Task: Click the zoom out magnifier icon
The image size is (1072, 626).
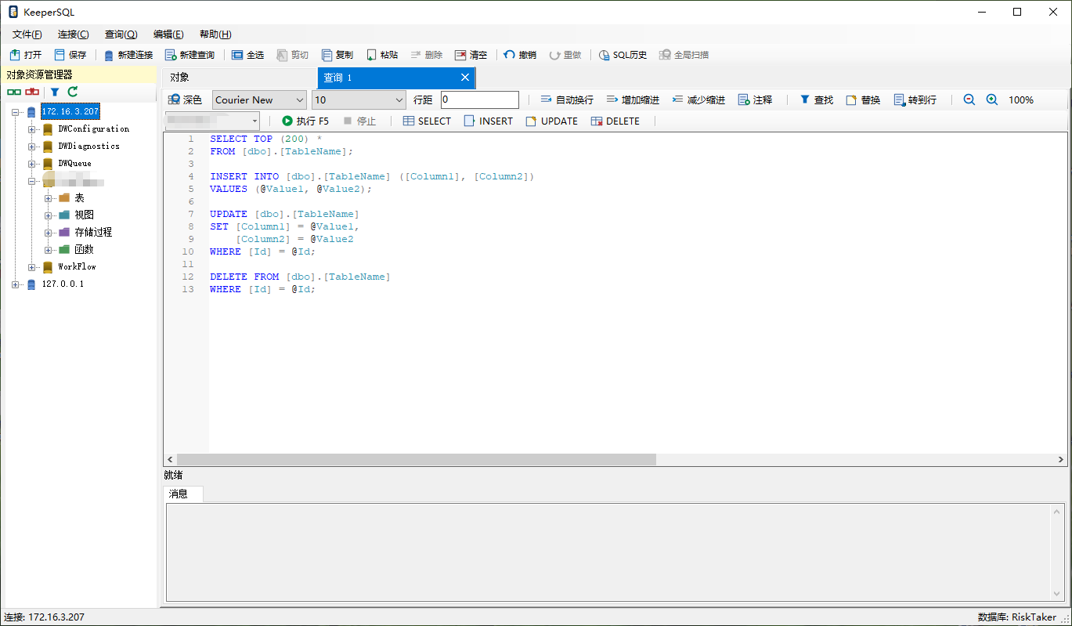Action: coord(969,100)
